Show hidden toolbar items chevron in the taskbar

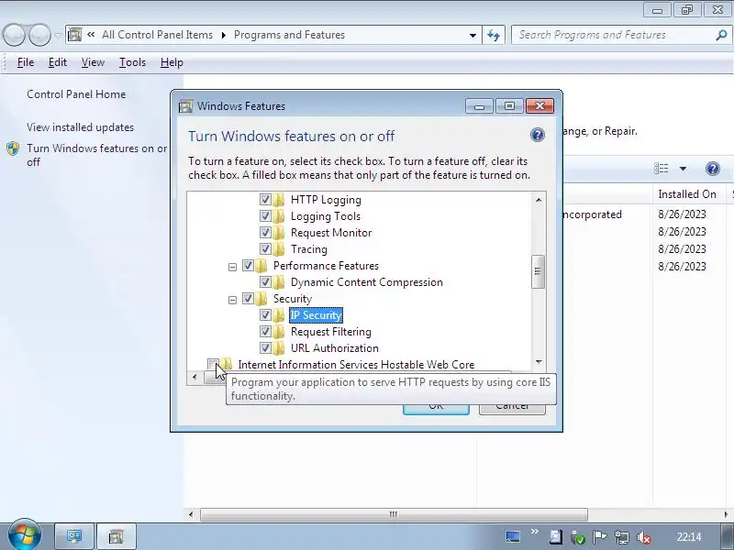tap(535, 532)
